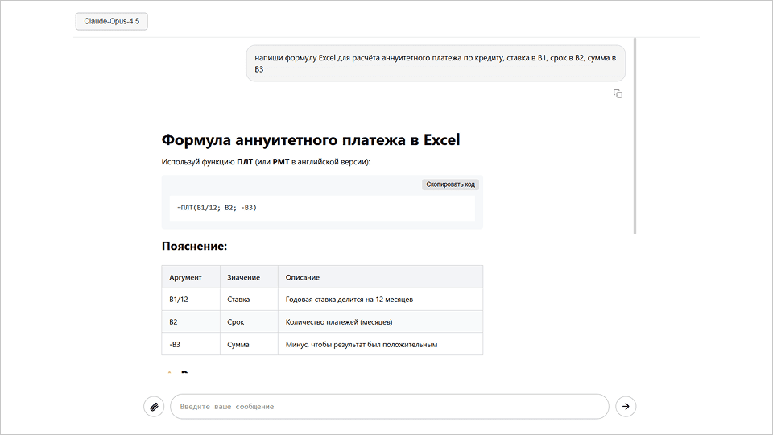Click the bold PMT function name
This screenshot has width=773, height=435.
click(x=280, y=161)
